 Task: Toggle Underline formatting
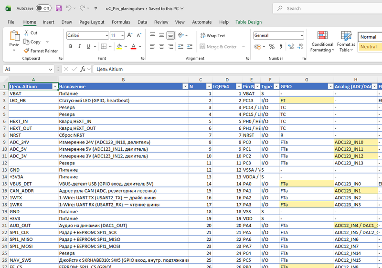tap(88, 46)
